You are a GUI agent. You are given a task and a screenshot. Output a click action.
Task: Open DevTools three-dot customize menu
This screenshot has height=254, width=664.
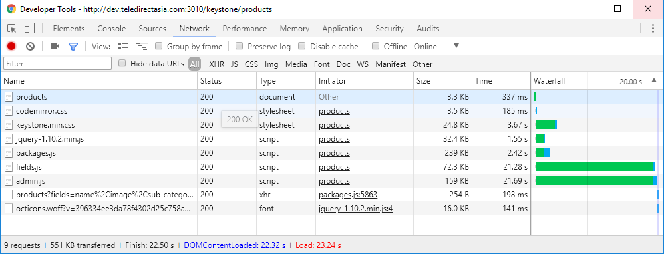coord(653,29)
